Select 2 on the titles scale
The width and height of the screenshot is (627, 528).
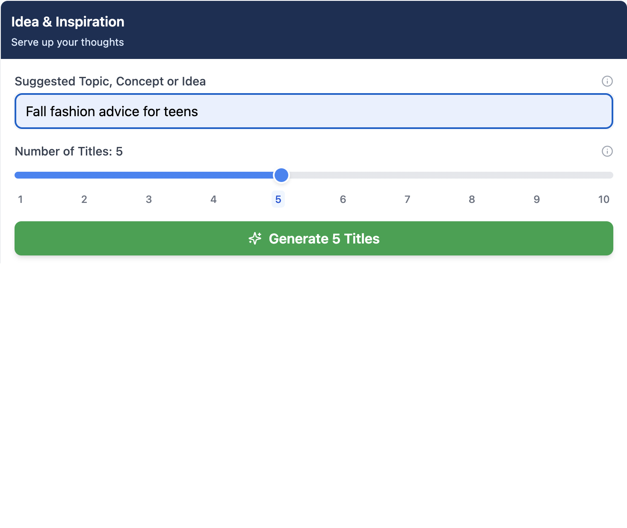84,199
